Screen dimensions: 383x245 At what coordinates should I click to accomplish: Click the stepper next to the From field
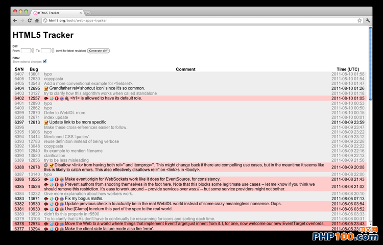33,51
